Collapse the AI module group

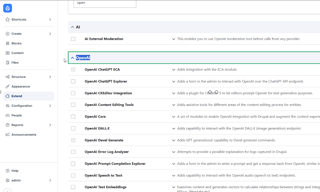tap(72, 27)
